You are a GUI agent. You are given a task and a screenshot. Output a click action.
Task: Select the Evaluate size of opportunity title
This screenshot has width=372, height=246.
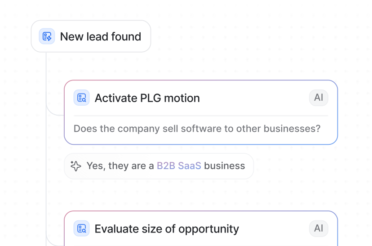tap(167, 228)
